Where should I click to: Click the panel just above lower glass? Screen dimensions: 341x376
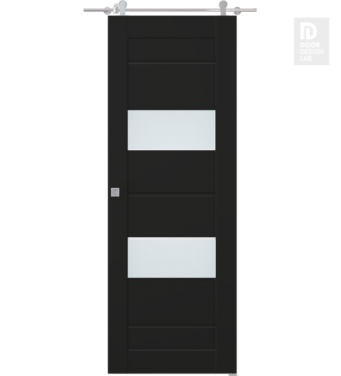point(171,216)
